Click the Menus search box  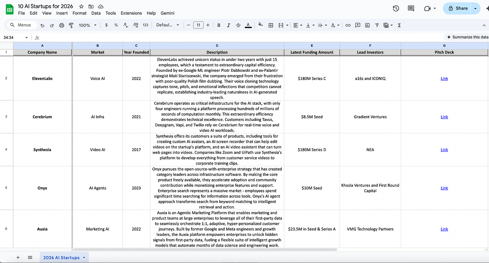[22, 25]
